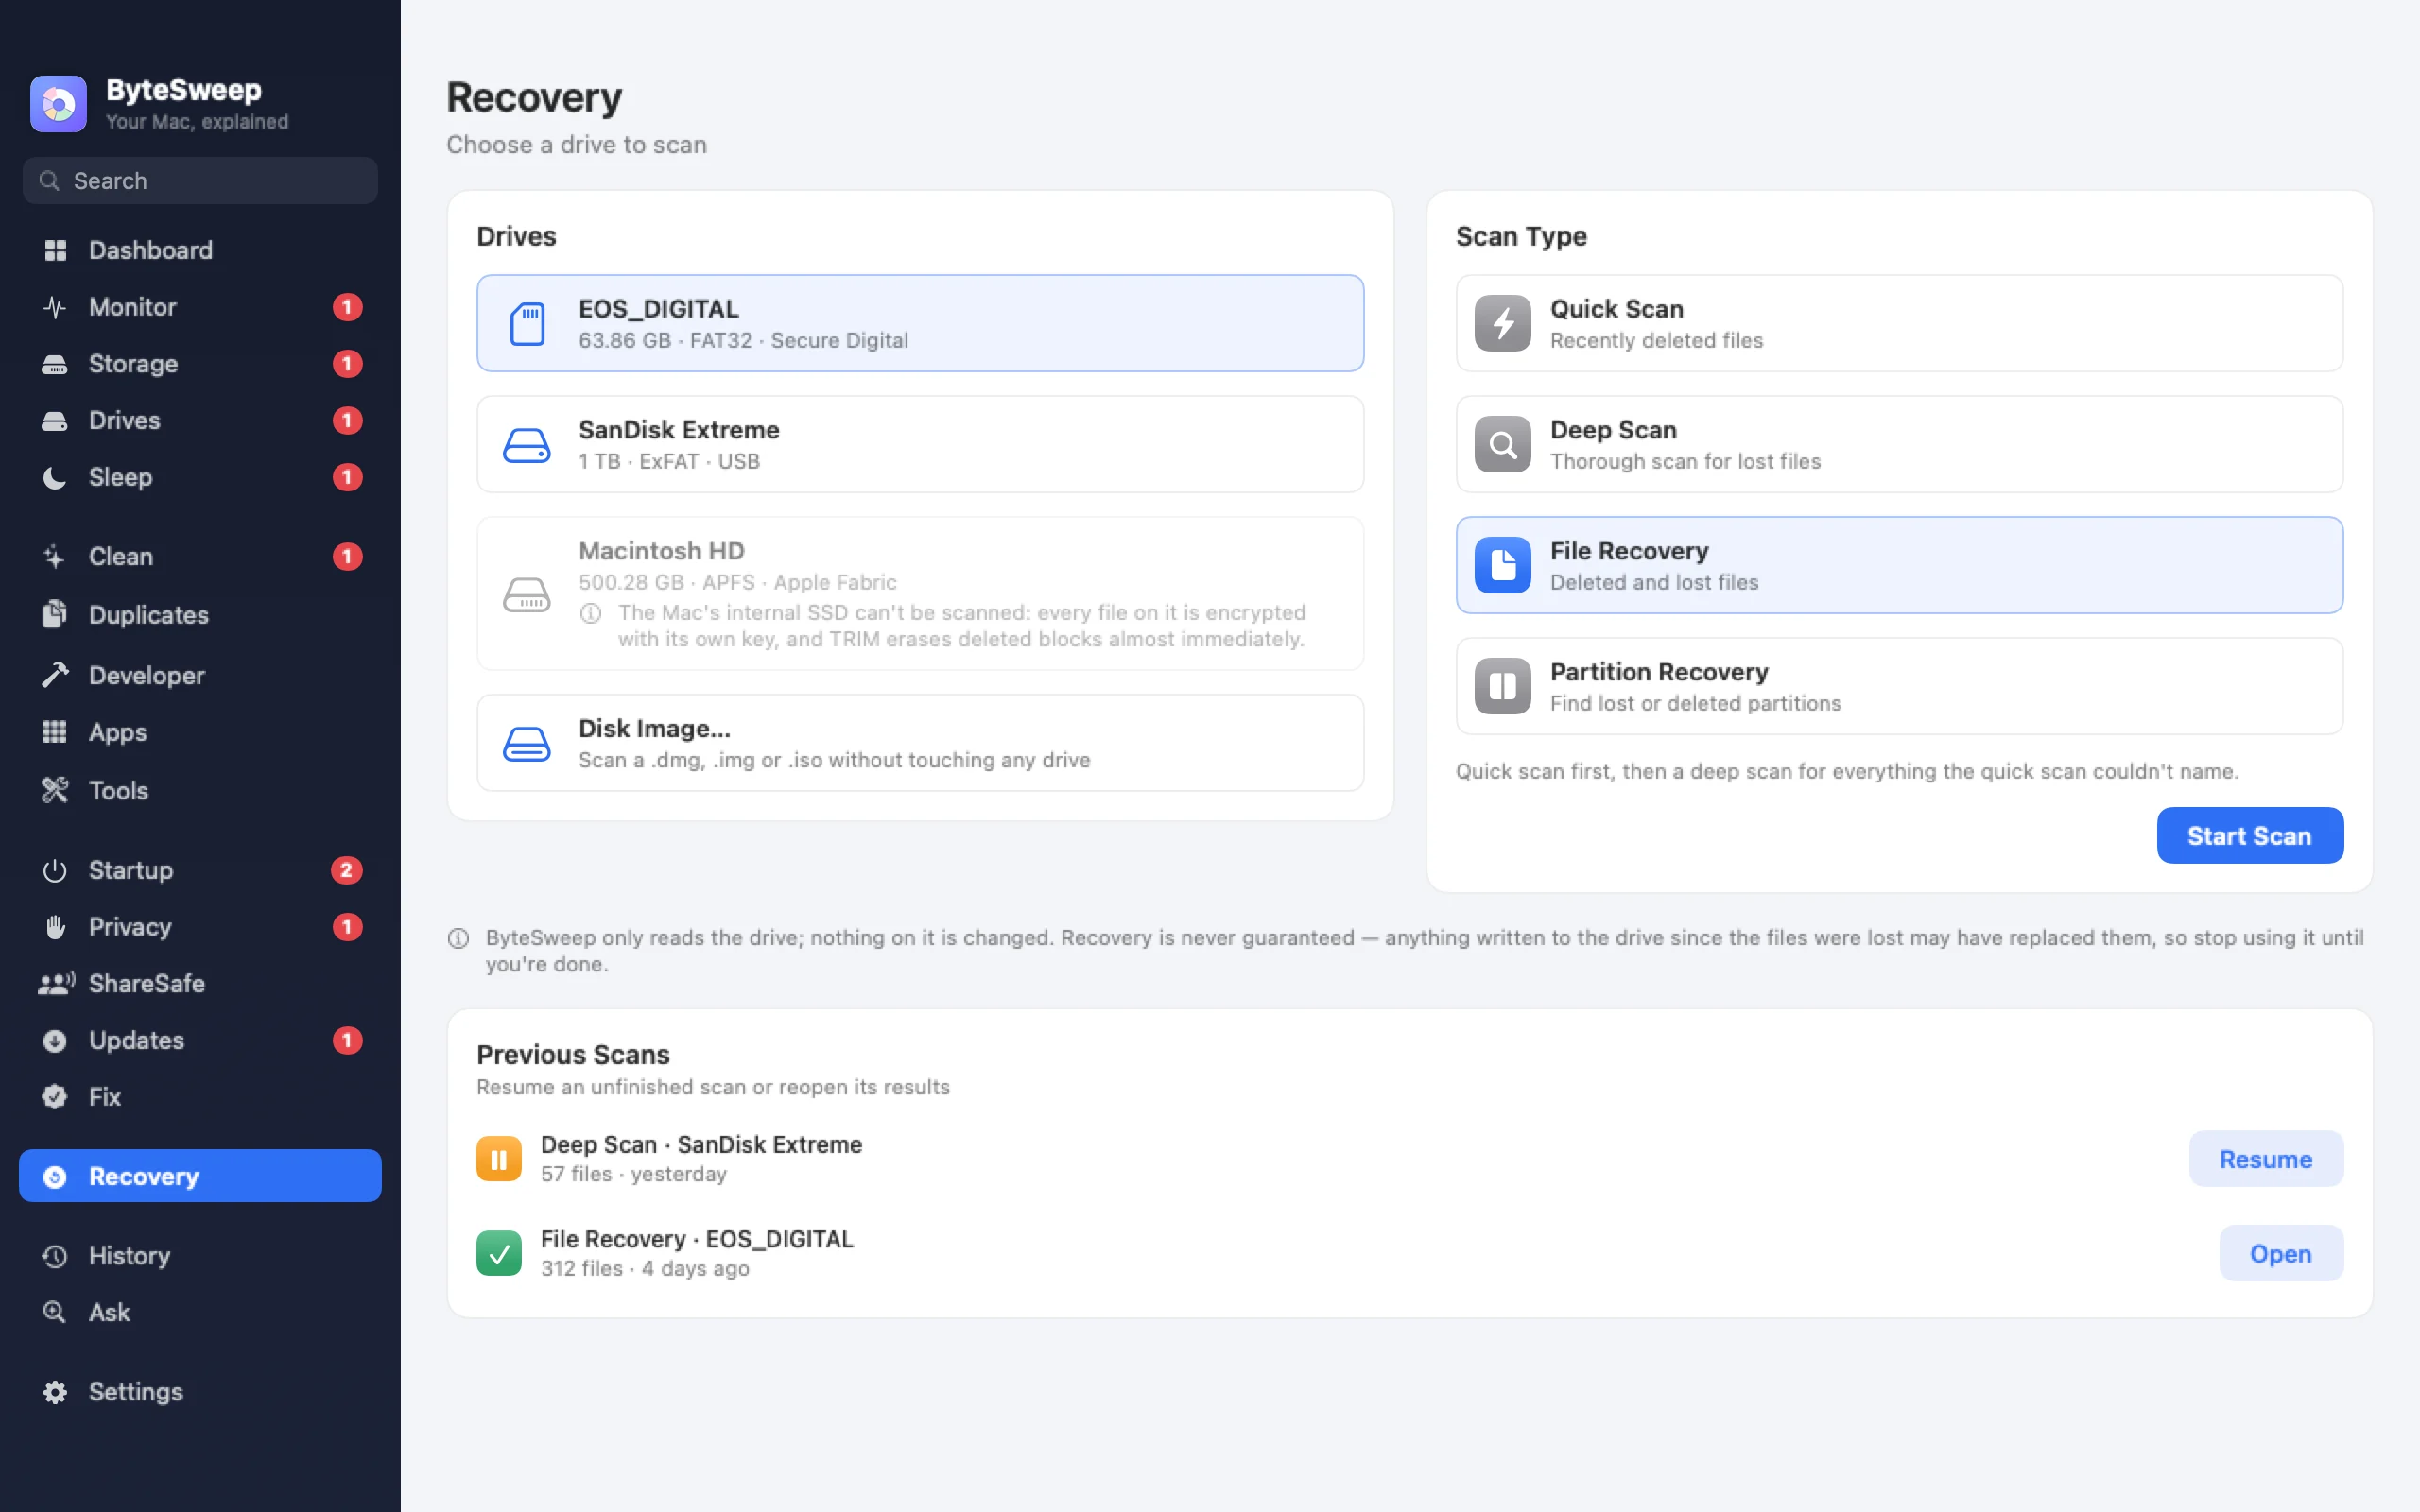Select the Deep Scan type
Viewport: 2420px width, 1512px height.
click(1899, 444)
